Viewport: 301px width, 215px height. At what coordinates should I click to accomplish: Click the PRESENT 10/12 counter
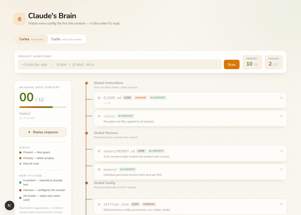pos(252,62)
